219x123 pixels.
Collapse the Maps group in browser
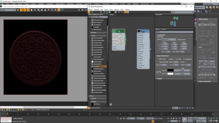click(x=98, y=96)
